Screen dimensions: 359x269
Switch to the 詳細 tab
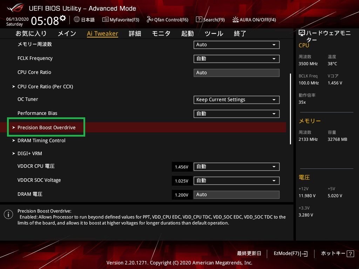pos(135,34)
